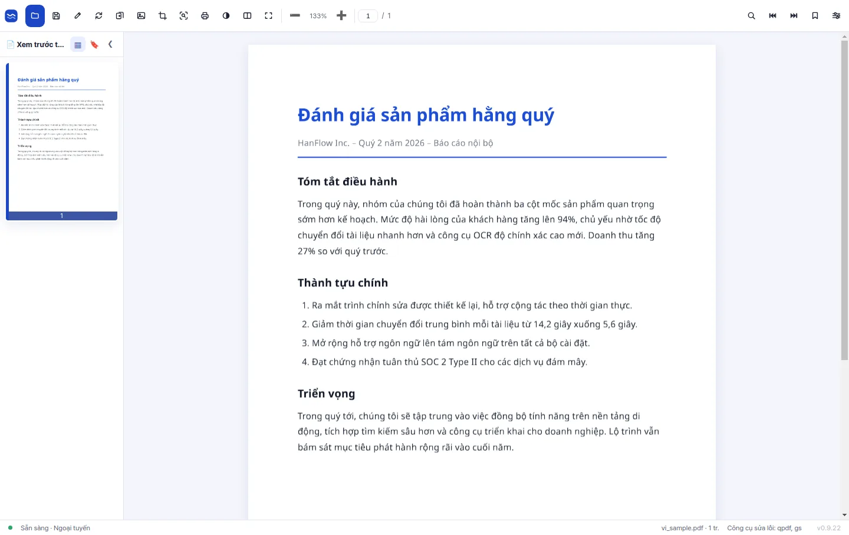849x535 pixels.
Task: Click the bookmark icon in top toolbar
Action: pyautogui.click(x=815, y=16)
